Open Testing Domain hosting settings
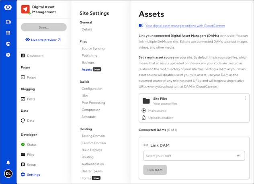 93,136
